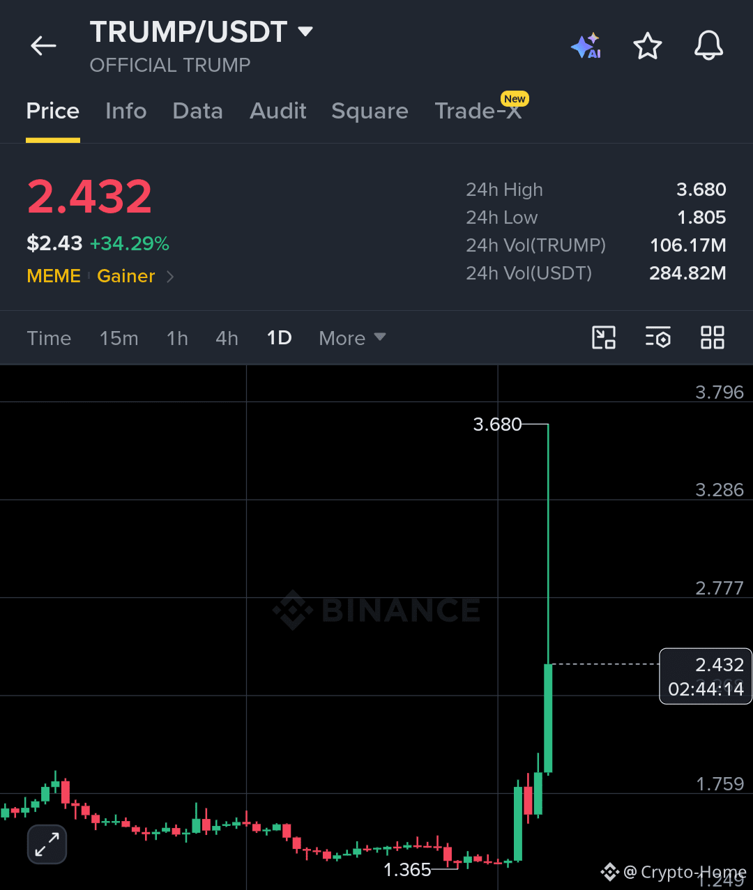
Task: Tap the 24h High label
Action: (x=504, y=190)
